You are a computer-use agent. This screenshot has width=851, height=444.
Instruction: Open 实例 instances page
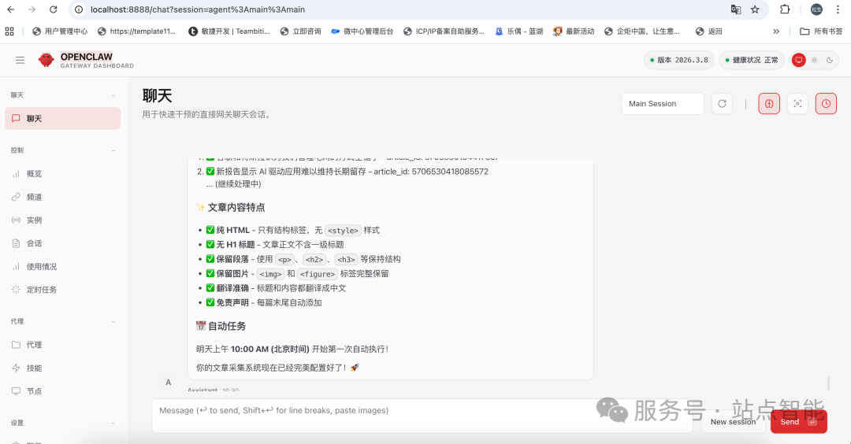(63, 220)
